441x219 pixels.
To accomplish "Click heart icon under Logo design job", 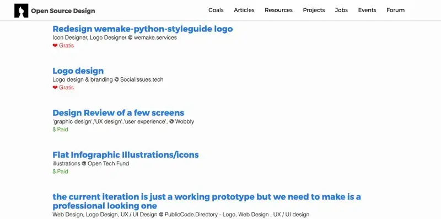I will pos(55,87).
